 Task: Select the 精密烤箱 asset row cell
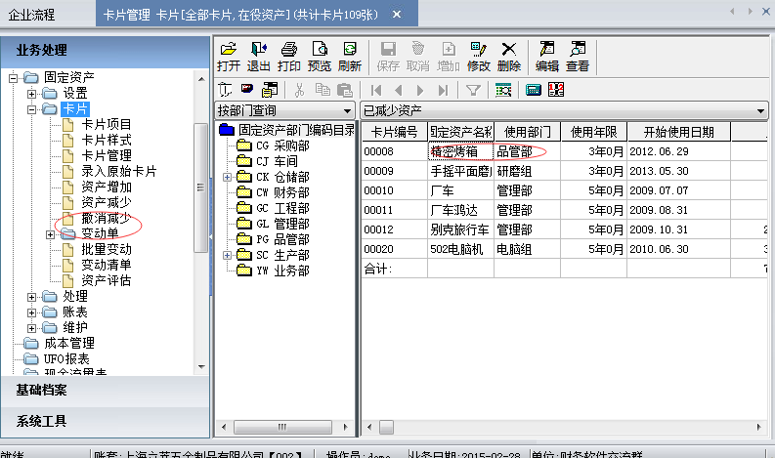460,152
